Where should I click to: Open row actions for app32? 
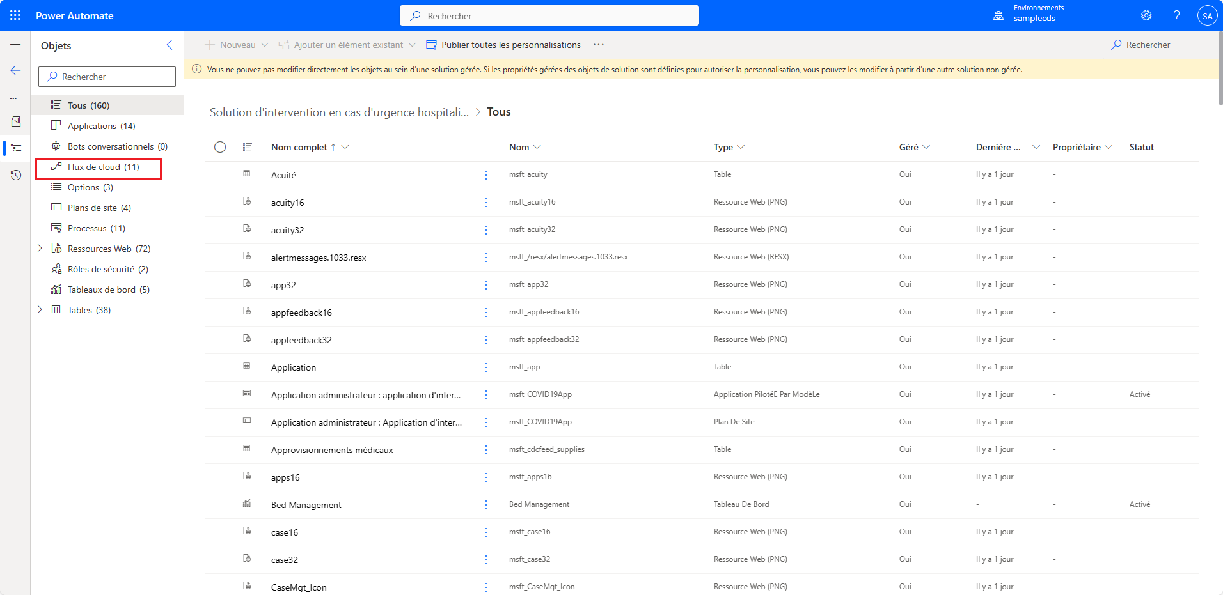click(486, 285)
